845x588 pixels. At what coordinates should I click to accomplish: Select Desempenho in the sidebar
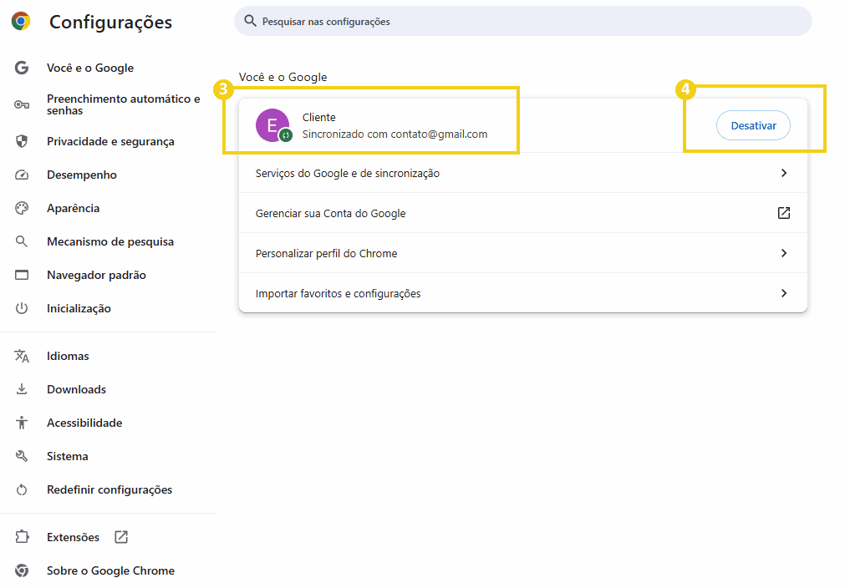click(x=82, y=175)
